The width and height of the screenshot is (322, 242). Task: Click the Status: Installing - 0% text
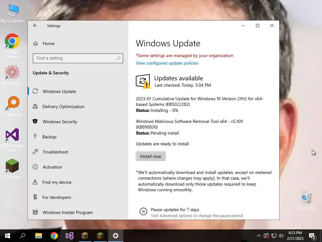coord(157,111)
